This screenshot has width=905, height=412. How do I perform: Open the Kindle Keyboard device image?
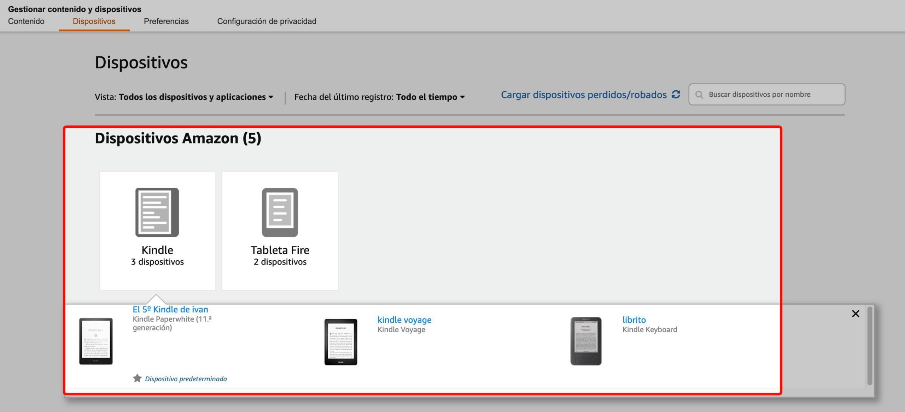pos(585,341)
